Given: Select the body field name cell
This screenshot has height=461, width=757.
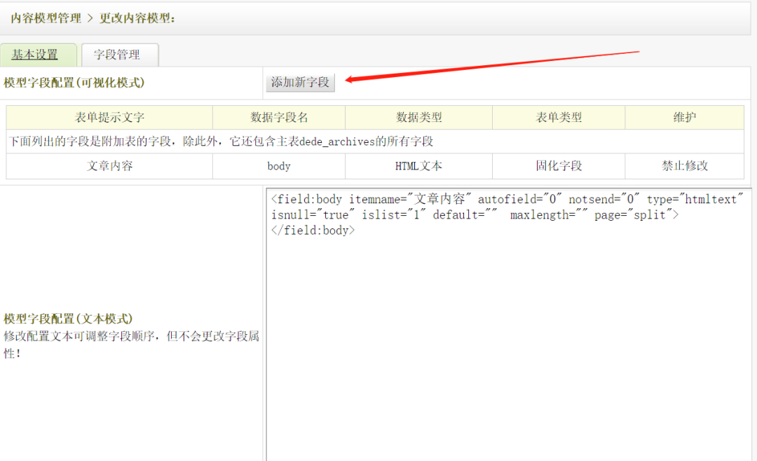Looking at the screenshot, I should click(279, 166).
